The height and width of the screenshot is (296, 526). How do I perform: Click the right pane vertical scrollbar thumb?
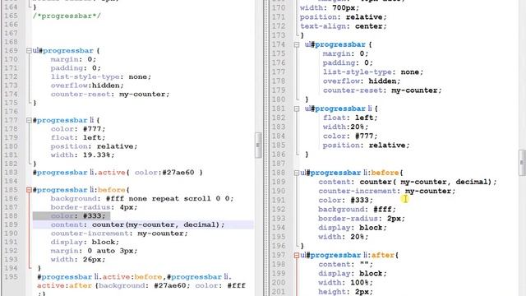pos(522,163)
